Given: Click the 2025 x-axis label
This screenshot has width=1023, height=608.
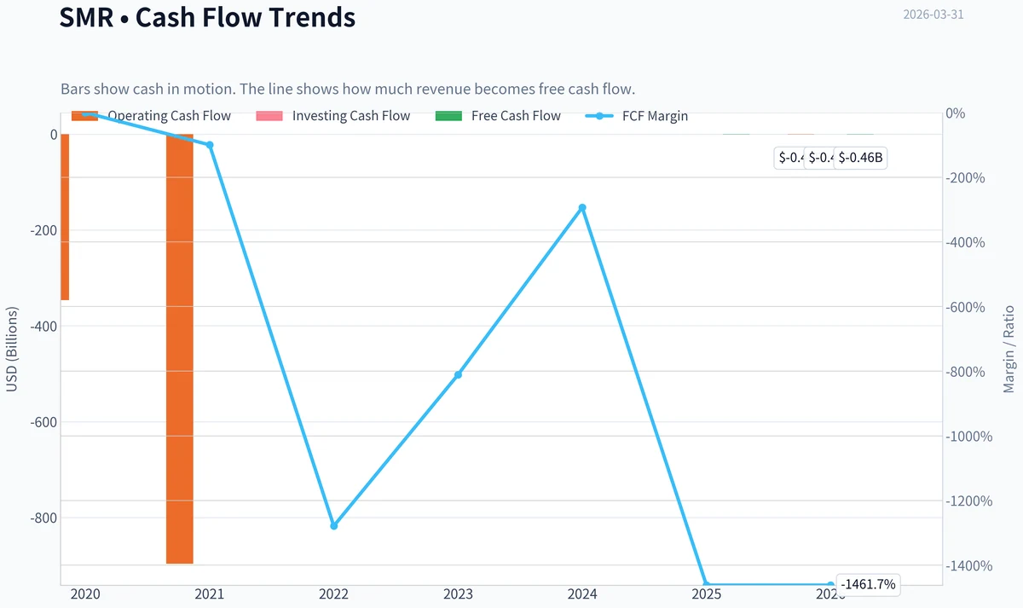Looking at the screenshot, I should coord(707,594).
